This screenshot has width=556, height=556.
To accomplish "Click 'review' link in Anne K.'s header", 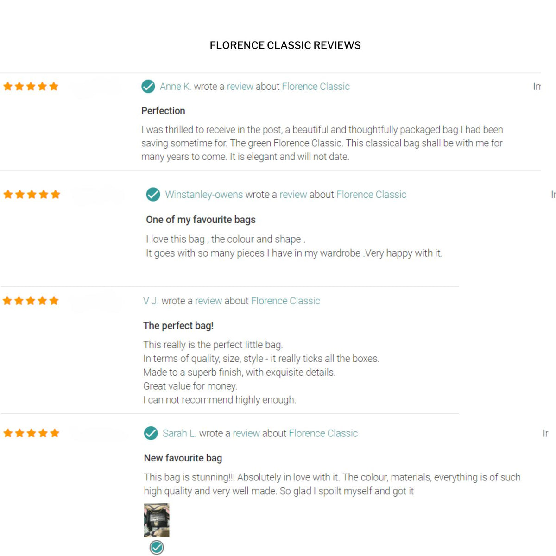I will click(x=240, y=87).
